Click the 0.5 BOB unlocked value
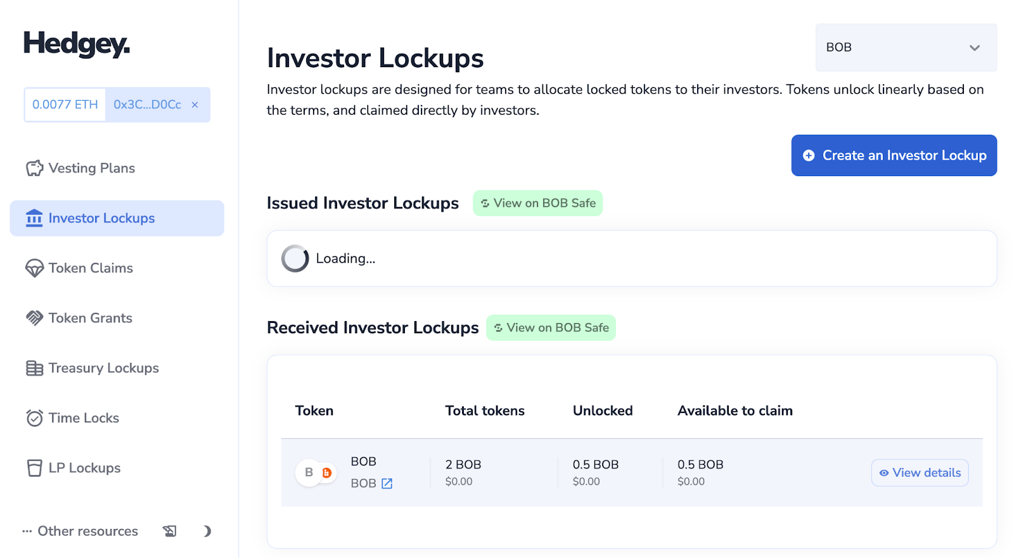 tap(596, 464)
